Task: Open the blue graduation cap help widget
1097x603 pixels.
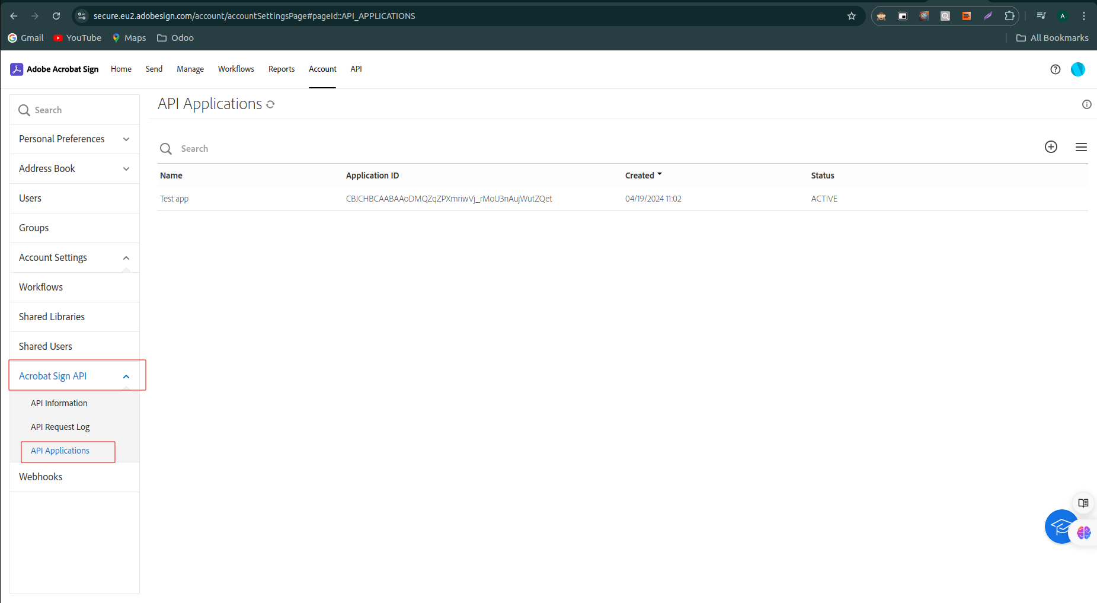Action: coord(1060,527)
